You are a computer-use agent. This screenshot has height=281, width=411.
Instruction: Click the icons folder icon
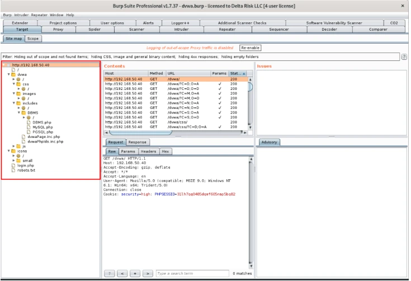13,151
